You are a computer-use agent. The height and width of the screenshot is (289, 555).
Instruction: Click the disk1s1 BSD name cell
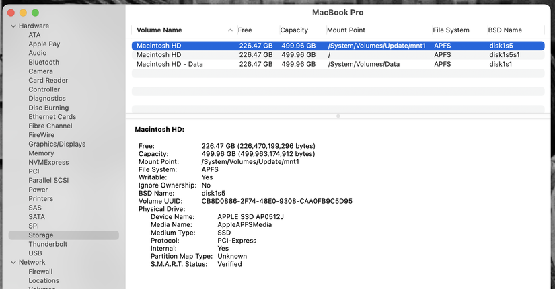tap(501, 64)
